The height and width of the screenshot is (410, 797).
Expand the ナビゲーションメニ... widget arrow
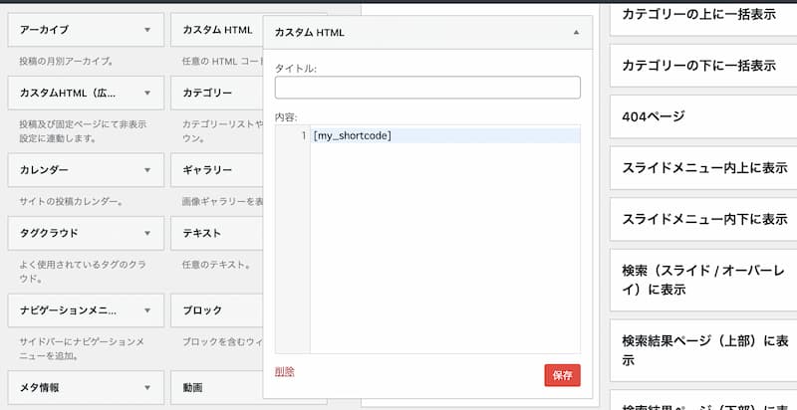point(147,310)
